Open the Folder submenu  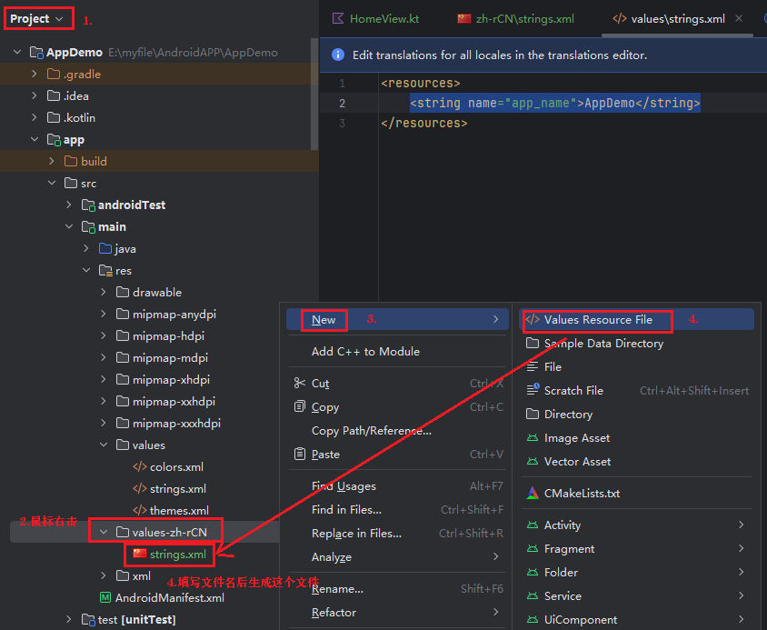coord(636,572)
